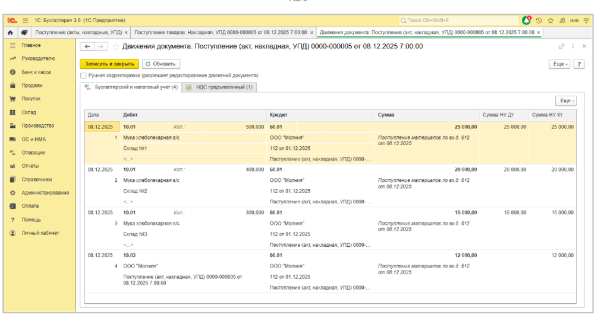The image size is (598, 324).
Task: Open notifications bell with red badge
Action: [x=527, y=20]
